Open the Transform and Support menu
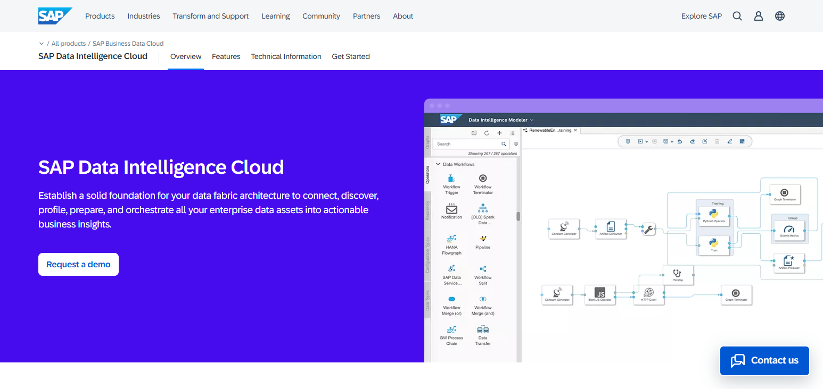823x389 pixels. coord(211,16)
